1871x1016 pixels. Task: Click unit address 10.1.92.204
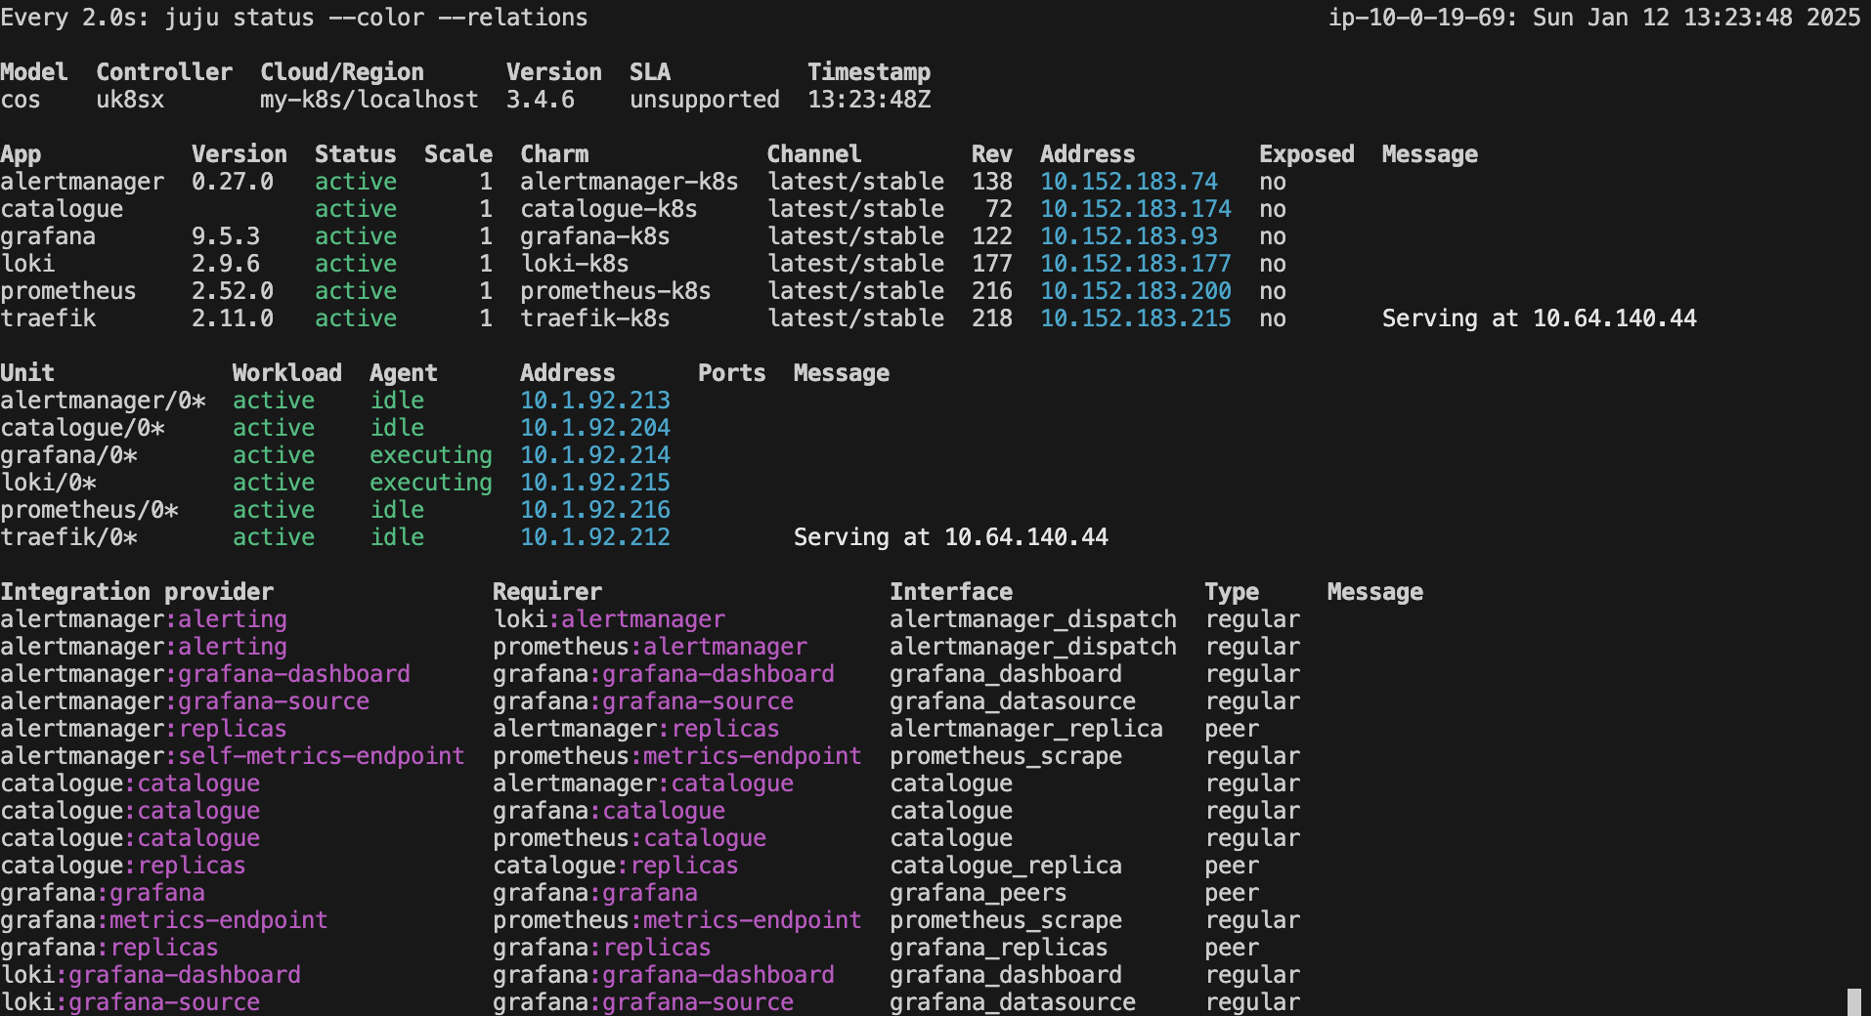click(595, 428)
